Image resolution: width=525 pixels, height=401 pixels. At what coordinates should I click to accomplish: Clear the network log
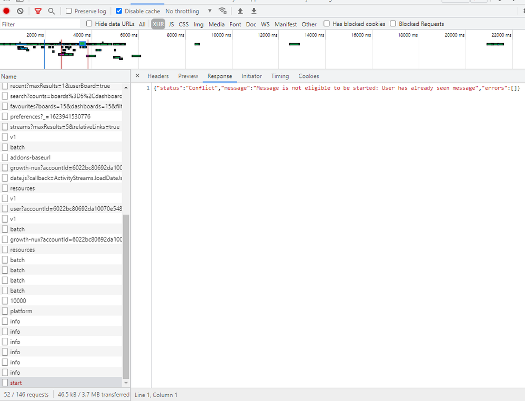(20, 11)
